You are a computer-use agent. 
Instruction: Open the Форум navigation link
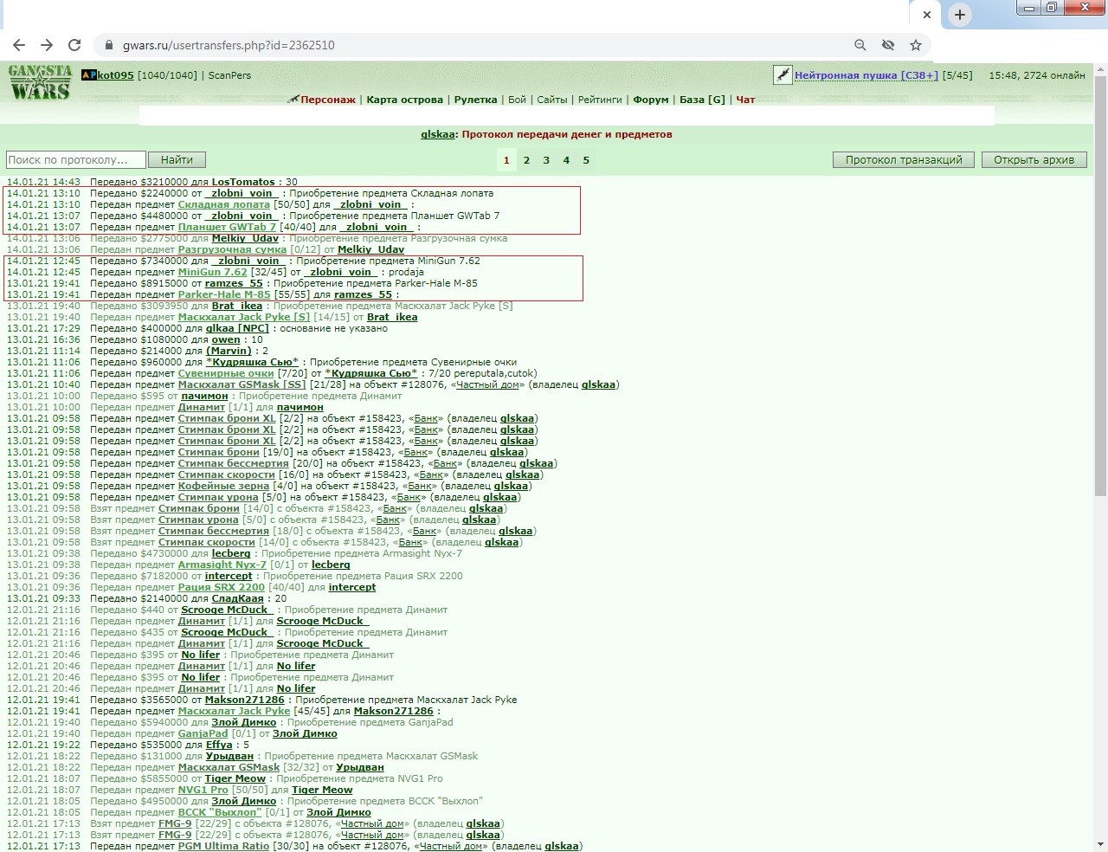coord(651,100)
